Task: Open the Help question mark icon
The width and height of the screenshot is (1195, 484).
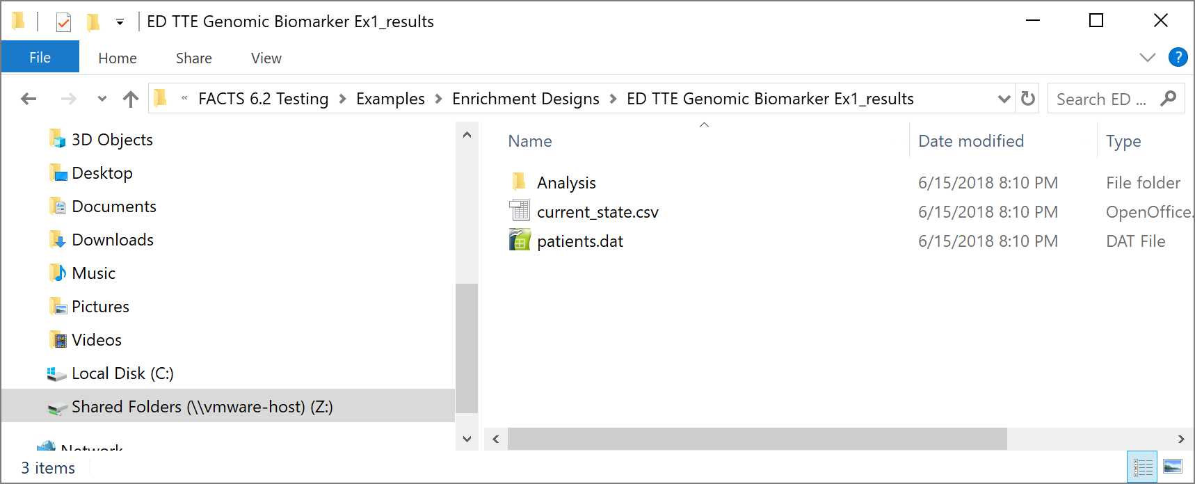Action: coord(1178,57)
